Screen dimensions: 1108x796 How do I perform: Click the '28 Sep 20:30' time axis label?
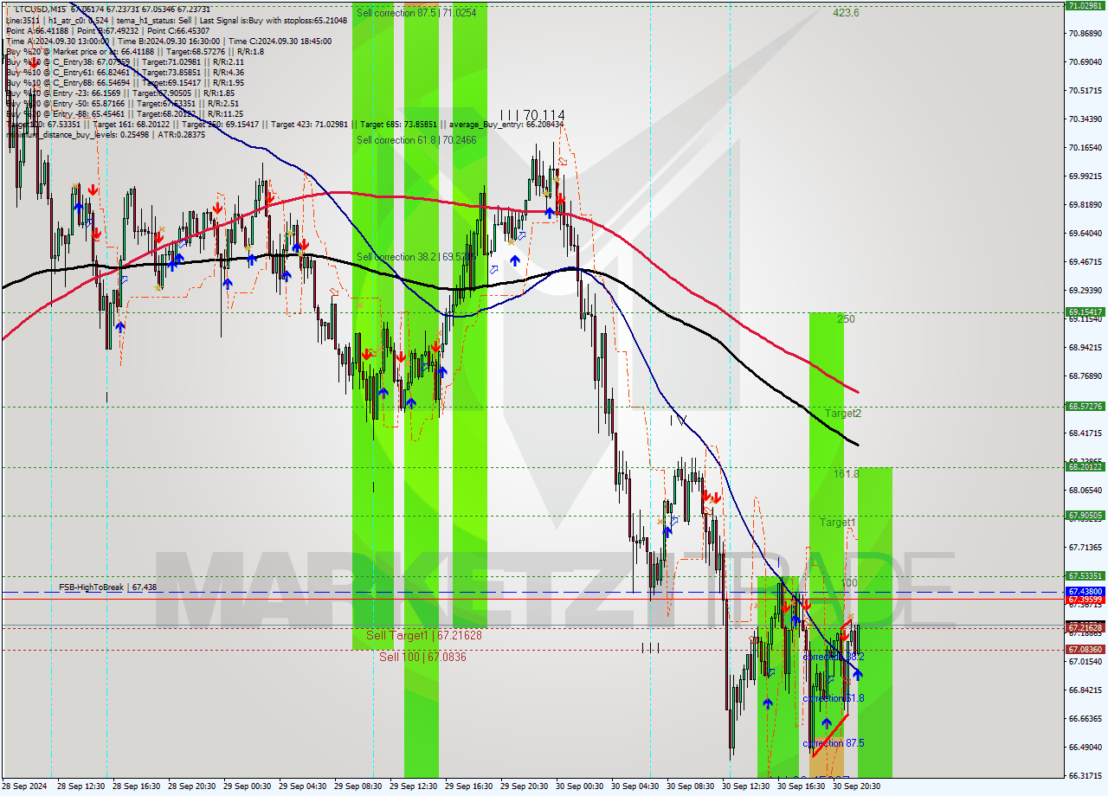[190, 786]
